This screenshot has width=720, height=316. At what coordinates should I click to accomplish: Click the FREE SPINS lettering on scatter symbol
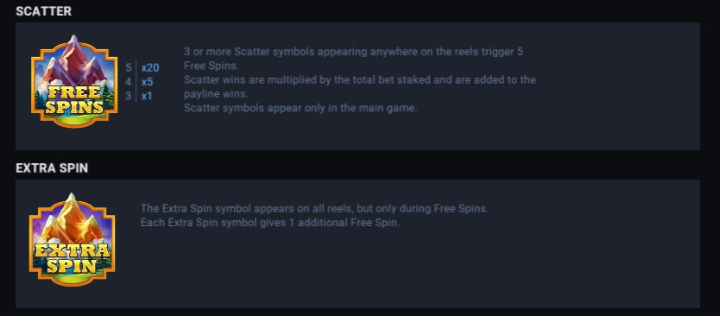coord(74,99)
